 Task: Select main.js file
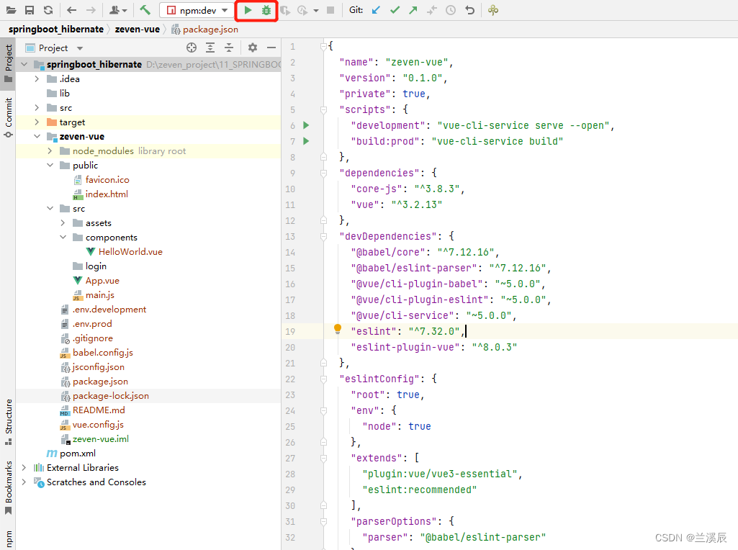point(99,295)
